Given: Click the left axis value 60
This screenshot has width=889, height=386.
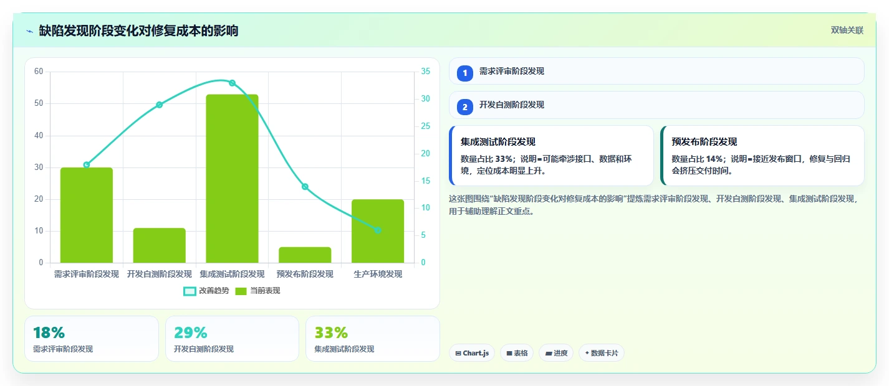Looking at the screenshot, I should [x=39, y=72].
